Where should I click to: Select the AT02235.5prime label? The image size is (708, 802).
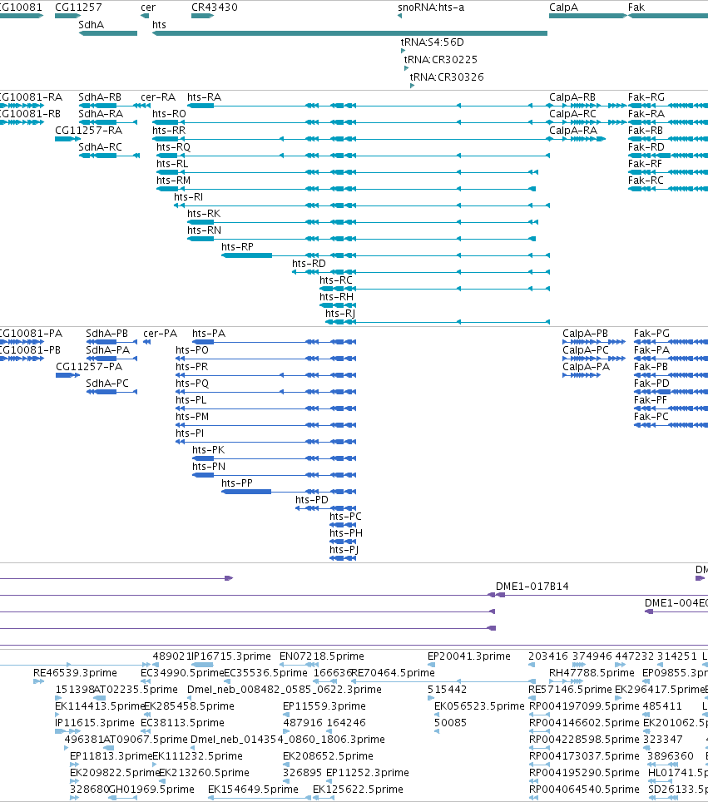pyautogui.click(x=136, y=690)
